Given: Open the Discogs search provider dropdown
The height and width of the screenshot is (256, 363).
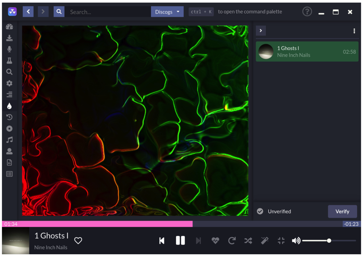Looking at the screenshot, I should (x=167, y=11).
